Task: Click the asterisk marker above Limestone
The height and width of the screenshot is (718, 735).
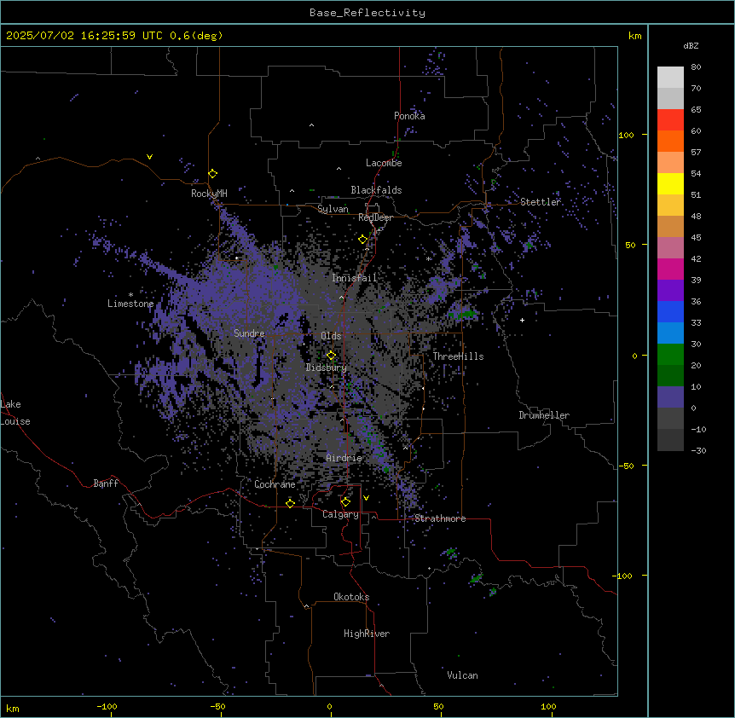Action: pos(130,295)
